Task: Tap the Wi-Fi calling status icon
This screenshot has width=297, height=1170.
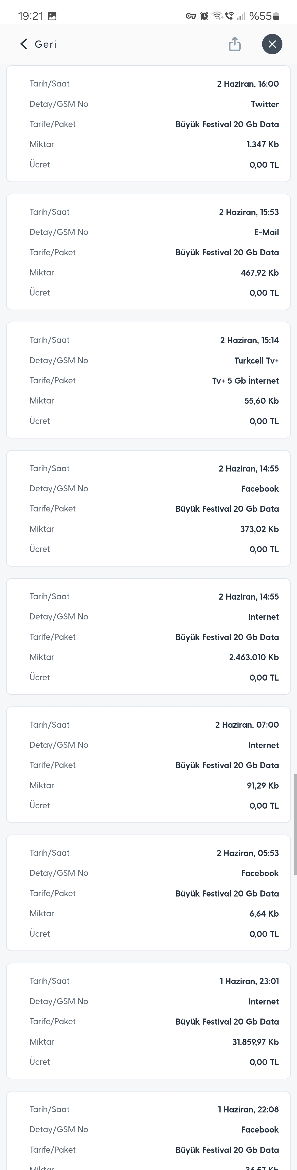Action: coord(229,16)
